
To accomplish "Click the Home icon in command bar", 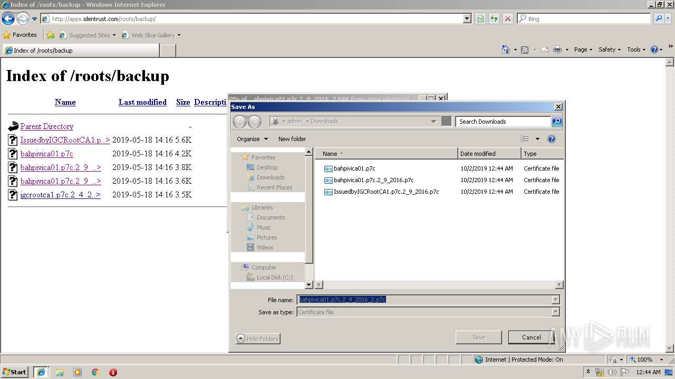I will coord(505,49).
